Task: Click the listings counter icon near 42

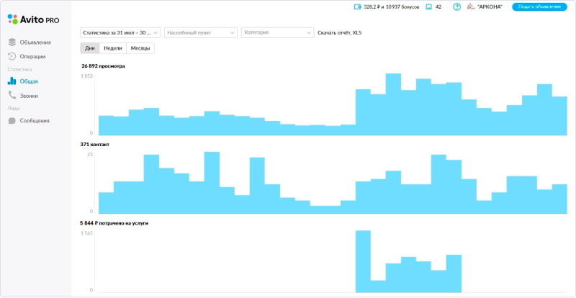Action: pyautogui.click(x=428, y=6)
